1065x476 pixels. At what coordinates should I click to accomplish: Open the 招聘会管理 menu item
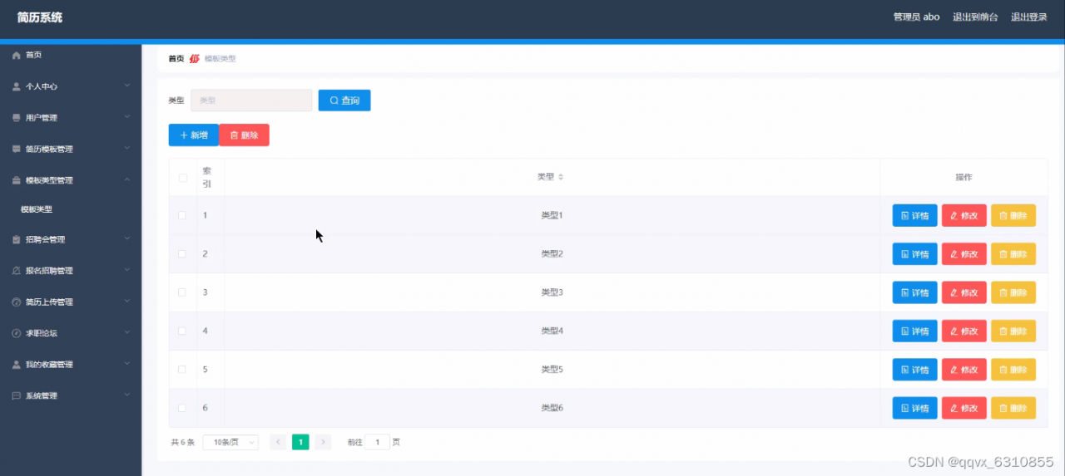pyautogui.click(x=71, y=239)
